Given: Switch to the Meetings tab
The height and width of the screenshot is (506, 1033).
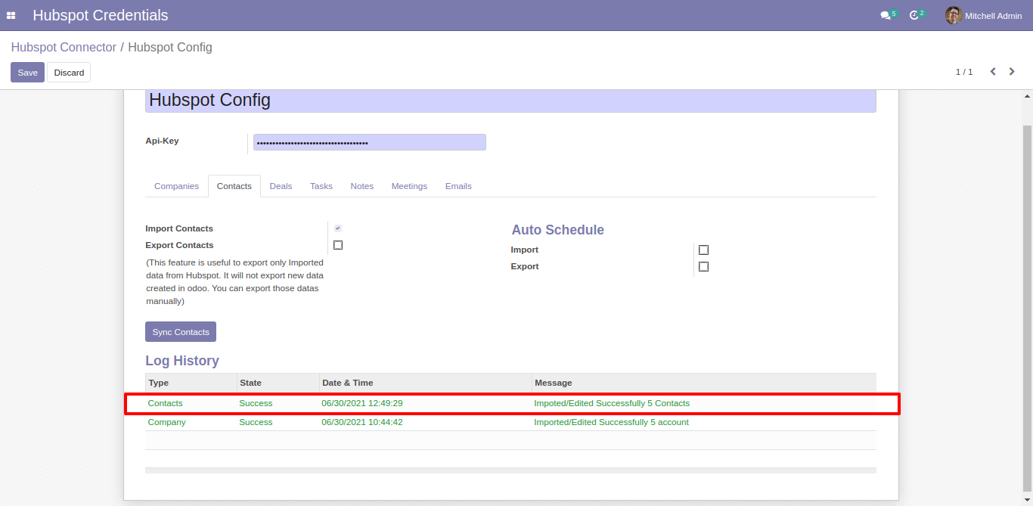Looking at the screenshot, I should [x=409, y=186].
